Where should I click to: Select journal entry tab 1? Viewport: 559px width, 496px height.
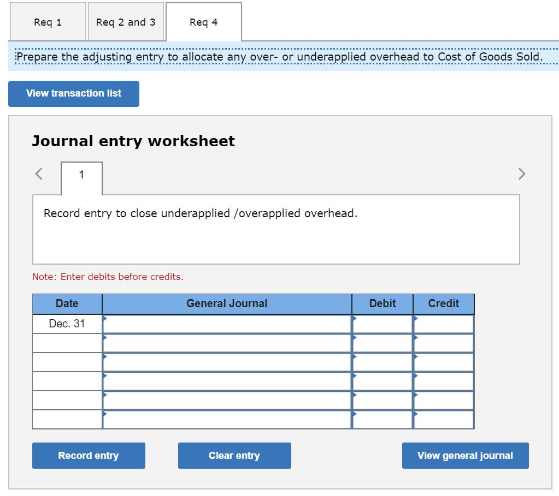(81, 178)
